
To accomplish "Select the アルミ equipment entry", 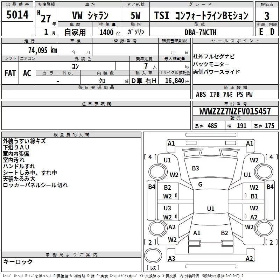I will click(228, 94).
